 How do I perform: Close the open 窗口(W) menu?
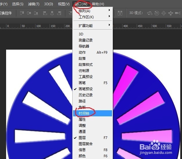[81, 4]
